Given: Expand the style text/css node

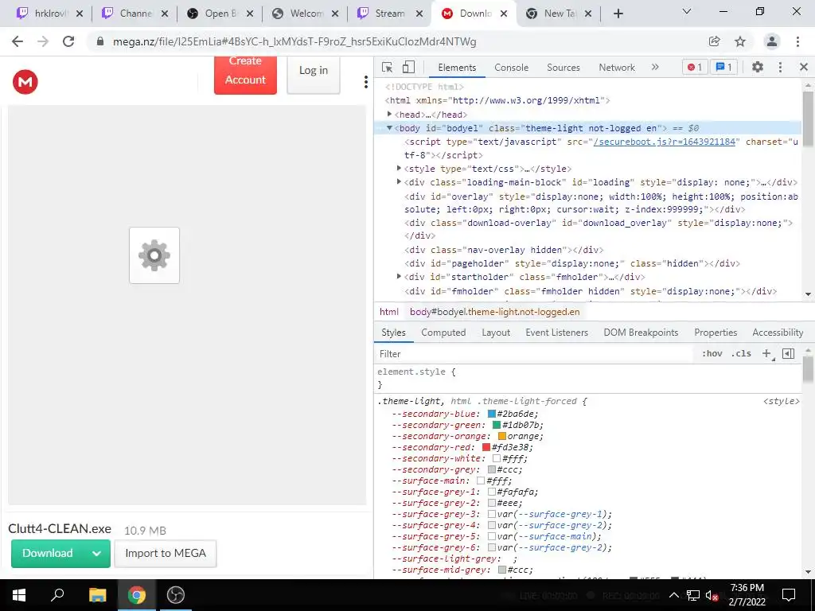Looking at the screenshot, I should coord(400,168).
